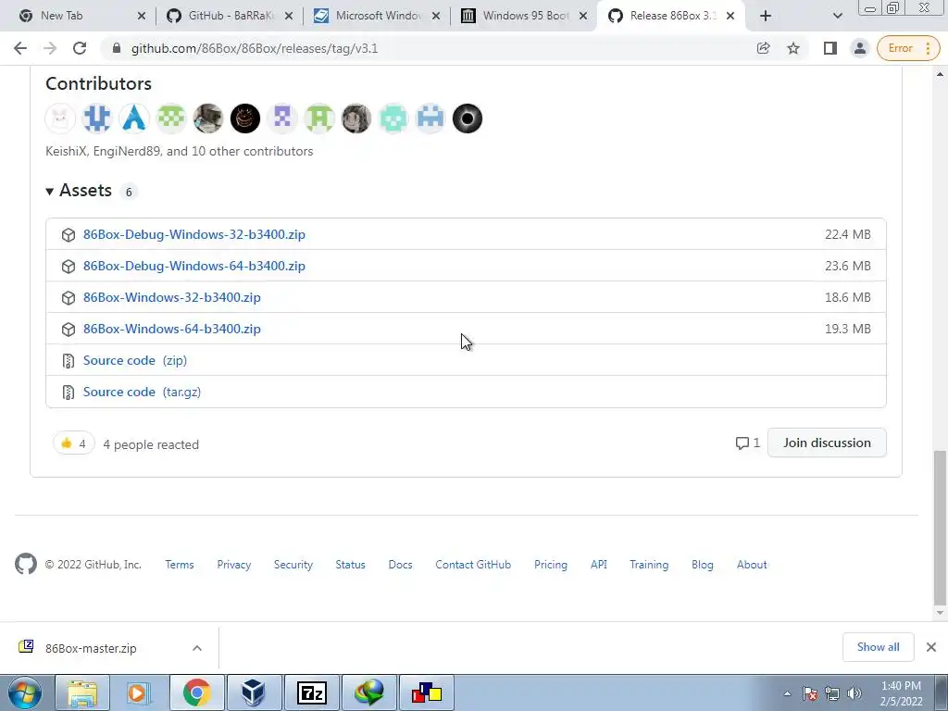Reload the current GitHub page
The height and width of the screenshot is (711, 948).
(x=80, y=48)
